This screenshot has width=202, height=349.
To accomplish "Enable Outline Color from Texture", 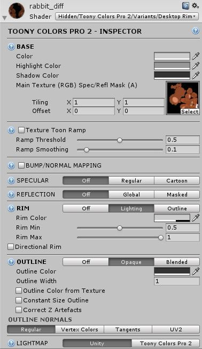I will pyautogui.click(x=19, y=291).
